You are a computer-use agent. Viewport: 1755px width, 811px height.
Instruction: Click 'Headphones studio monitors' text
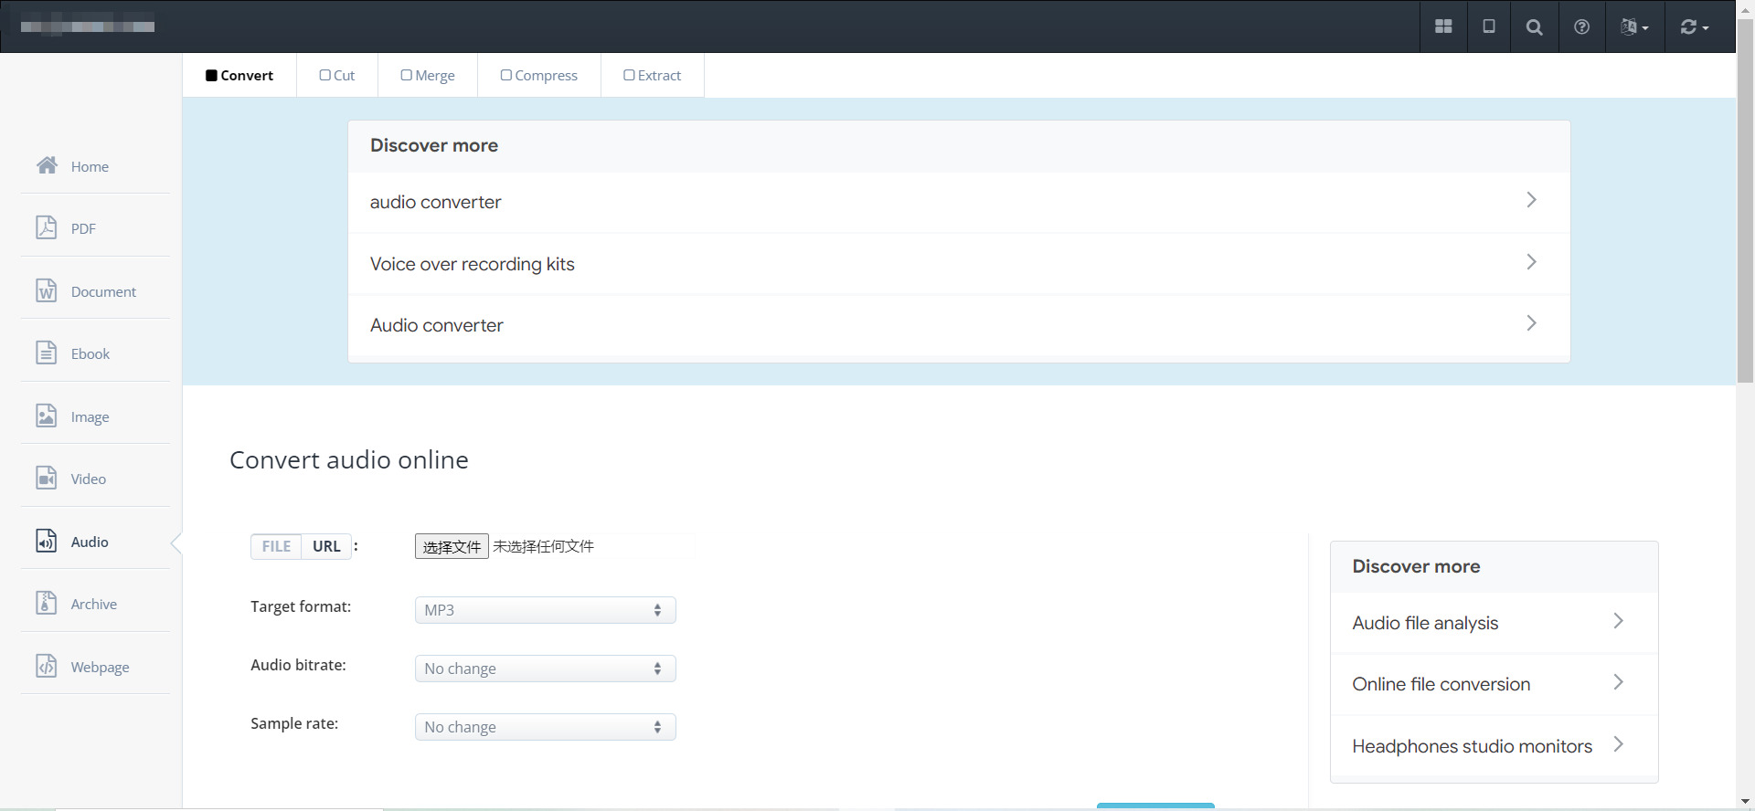1473,746
